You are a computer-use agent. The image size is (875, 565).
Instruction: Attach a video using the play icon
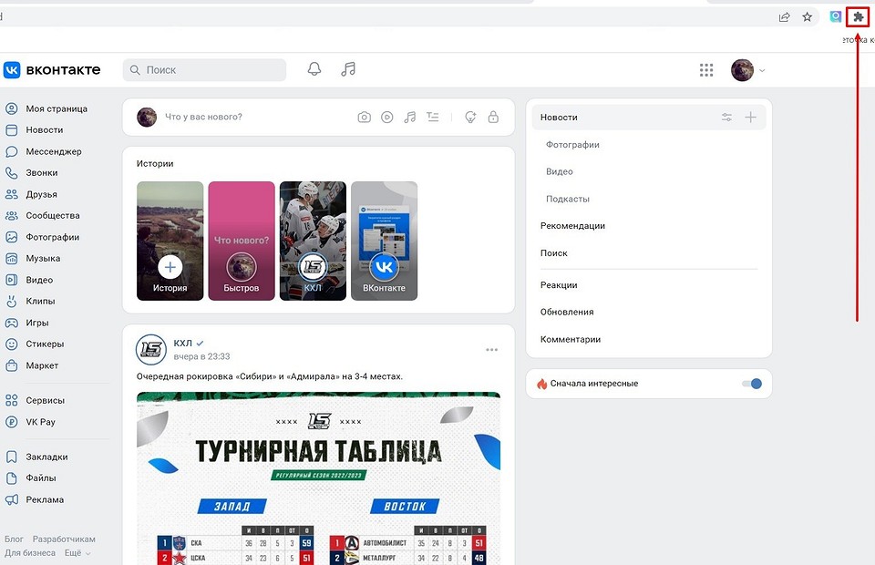387,118
